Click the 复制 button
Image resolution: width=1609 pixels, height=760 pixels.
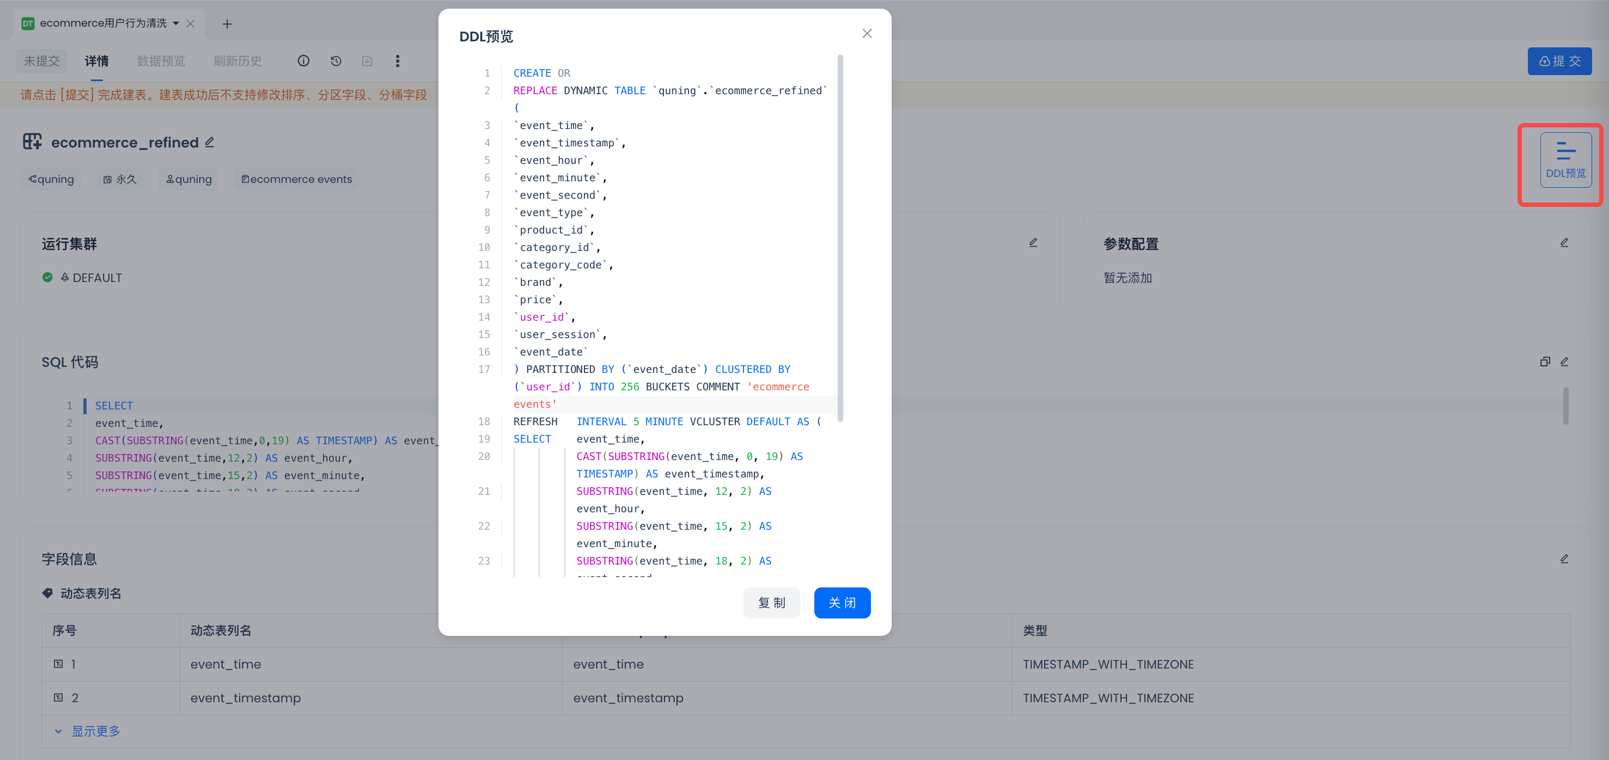click(x=771, y=603)
